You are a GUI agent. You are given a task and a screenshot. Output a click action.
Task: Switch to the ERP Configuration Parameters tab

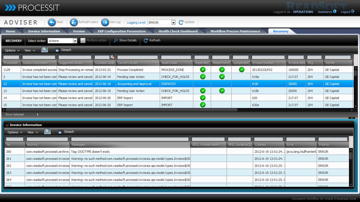tap(122, 31)
